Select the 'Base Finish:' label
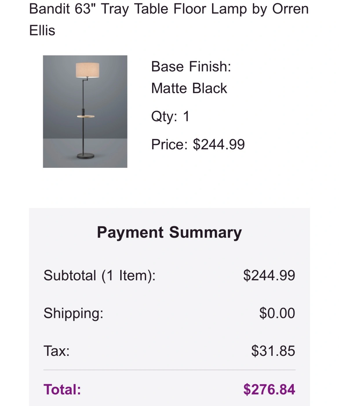The width and height of the screenshot is (339, 406). [191, 67]
